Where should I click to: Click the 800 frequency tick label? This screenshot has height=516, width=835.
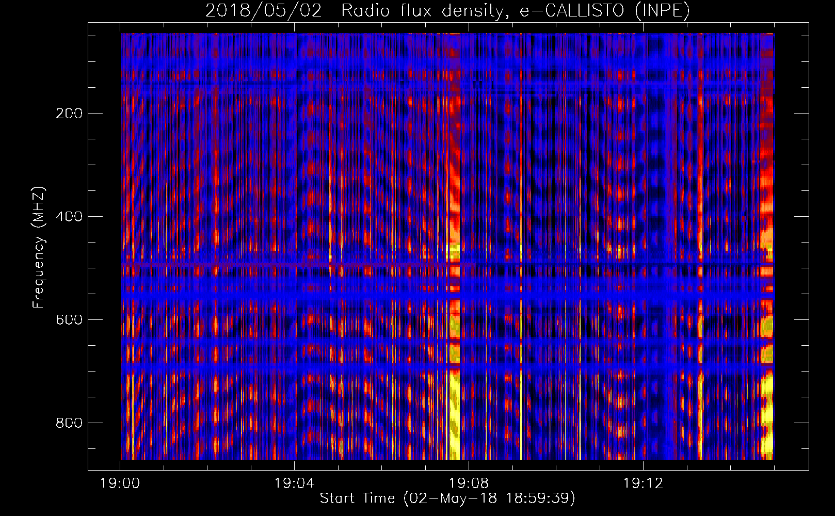click(69, 423)
